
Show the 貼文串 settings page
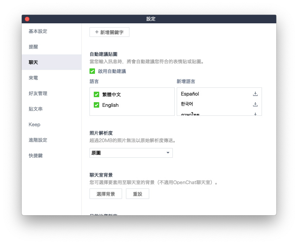coord(36,109)
